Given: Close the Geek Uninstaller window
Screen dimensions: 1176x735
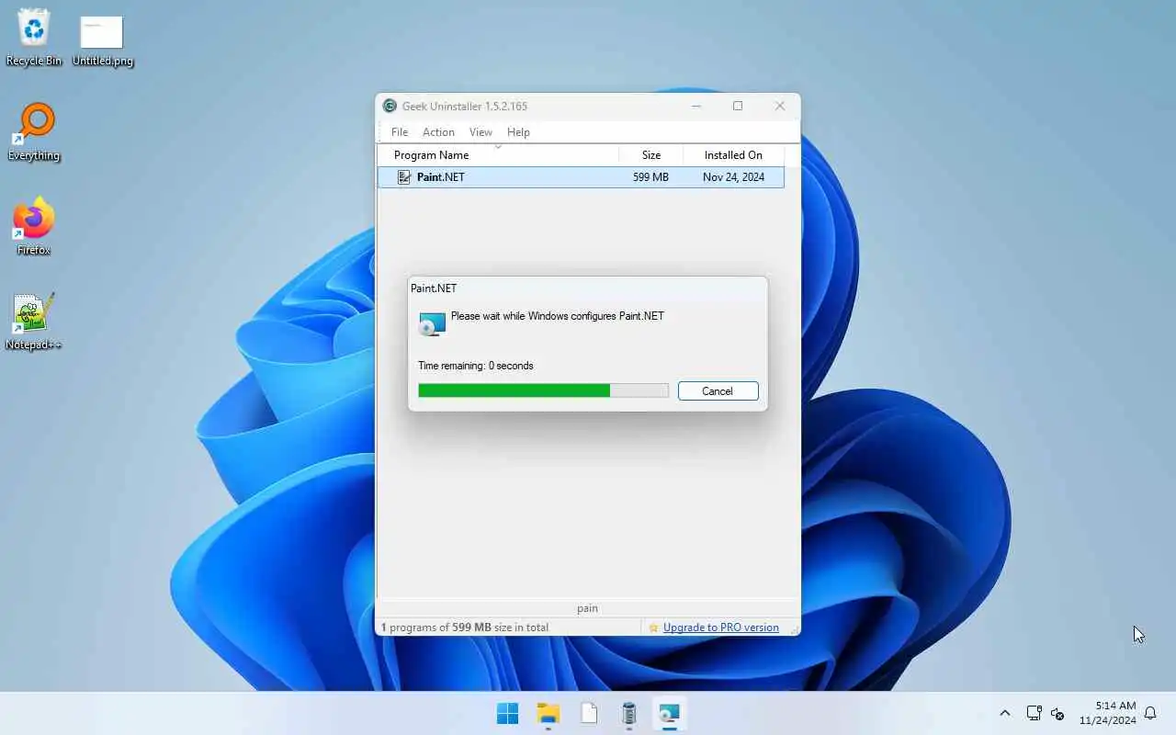Looking at the screenshot, I should click(779, 106).
